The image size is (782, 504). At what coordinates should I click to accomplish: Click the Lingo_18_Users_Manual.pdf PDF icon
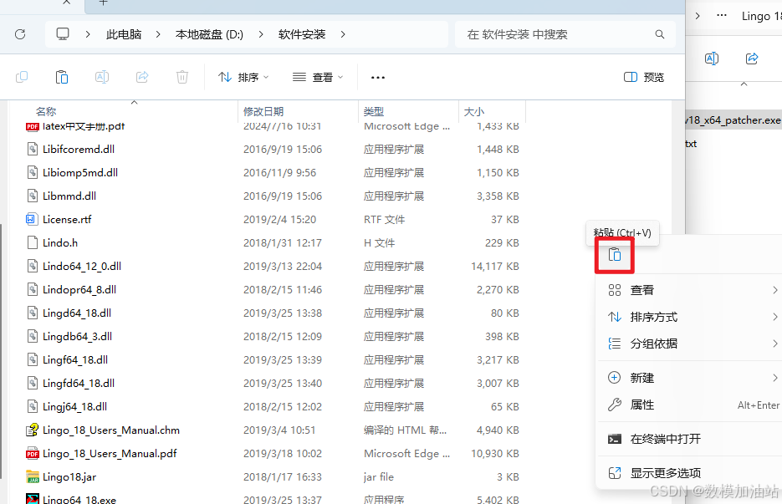coord(33,454)
